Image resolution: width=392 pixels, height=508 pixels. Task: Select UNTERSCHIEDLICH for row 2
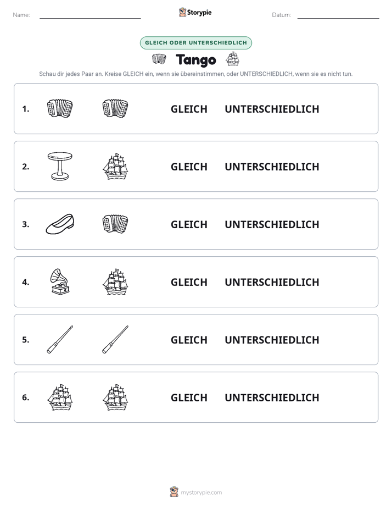pos(272,167)
